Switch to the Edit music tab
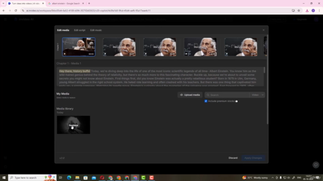This screenshot has height=181, width=323. tap(96, 30)
